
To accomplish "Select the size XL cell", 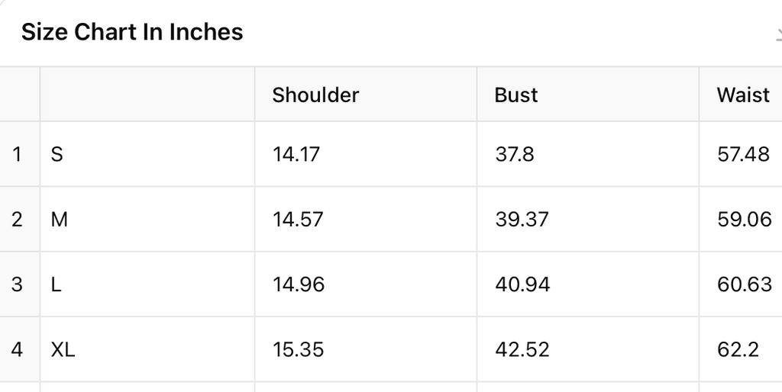I will point(63,349).
